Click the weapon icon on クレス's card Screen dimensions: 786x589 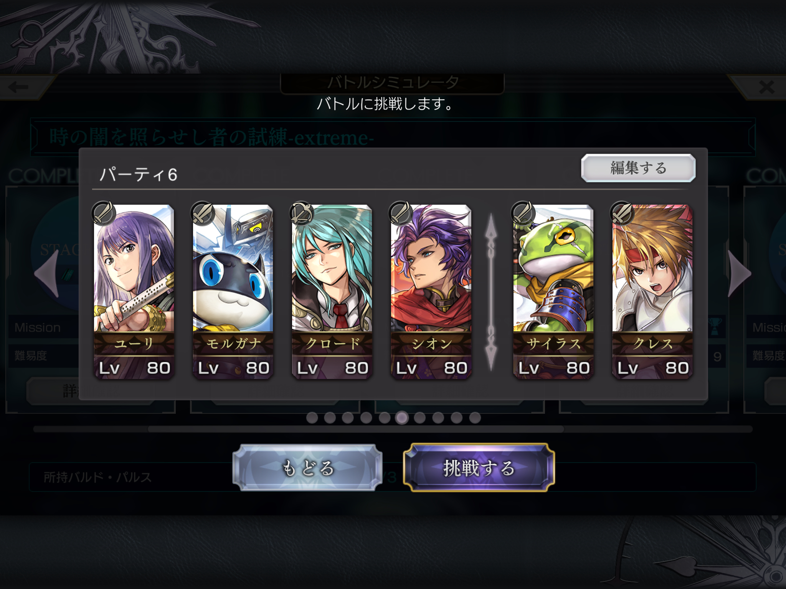[x=623, y=212]
